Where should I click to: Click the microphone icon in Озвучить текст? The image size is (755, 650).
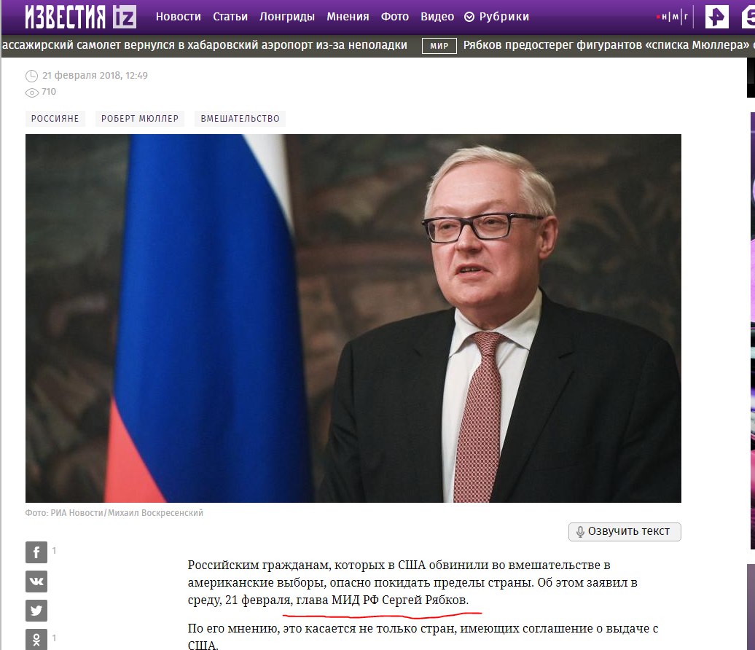(x=580, y=531)
